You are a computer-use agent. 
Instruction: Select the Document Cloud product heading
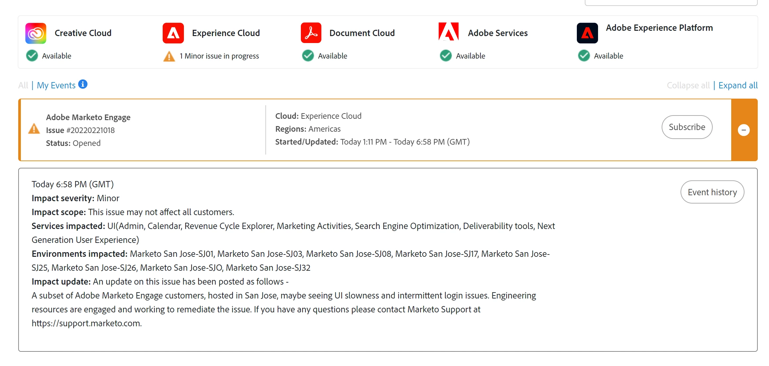[x=362, y=33]
